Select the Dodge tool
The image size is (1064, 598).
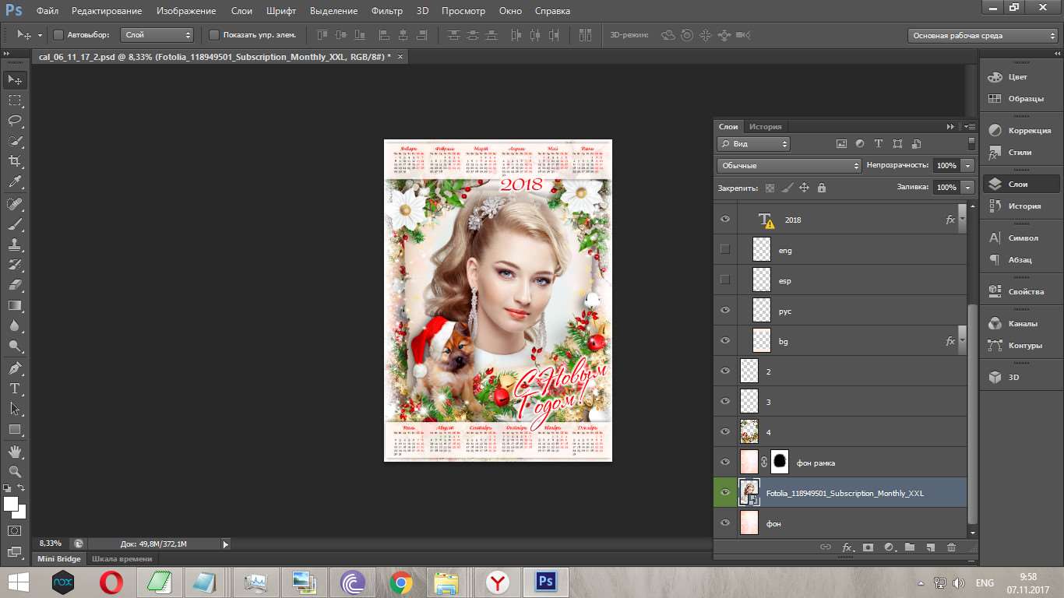coord(15,346)
